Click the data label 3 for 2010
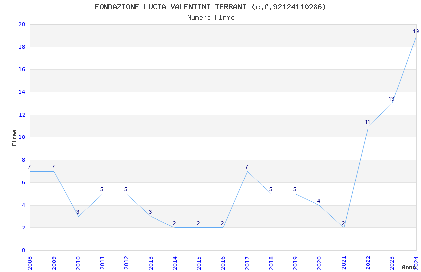This screenshot has height=272, width=421. click(78, 212)
